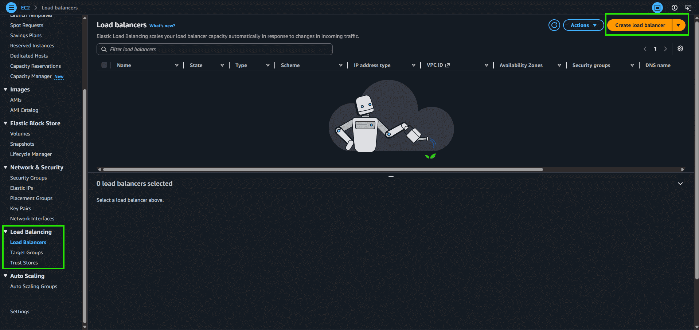Click the VPC ID external link icon
The image size is (699, 330).
(448, 65)
